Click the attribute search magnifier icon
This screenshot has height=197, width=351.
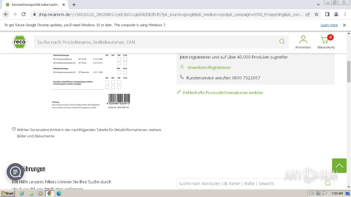[328, 183]
